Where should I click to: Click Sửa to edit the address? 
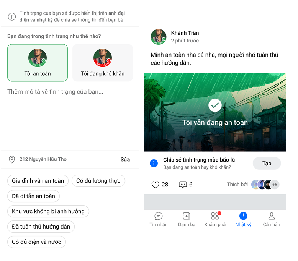coord(125,160)
